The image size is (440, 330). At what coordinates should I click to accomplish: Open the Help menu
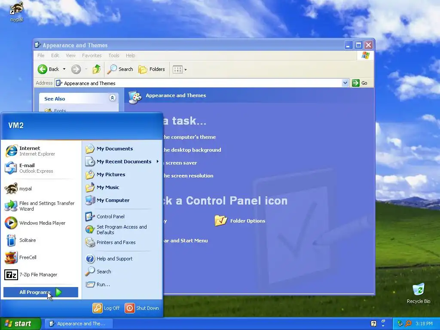(x=131, y=55)
